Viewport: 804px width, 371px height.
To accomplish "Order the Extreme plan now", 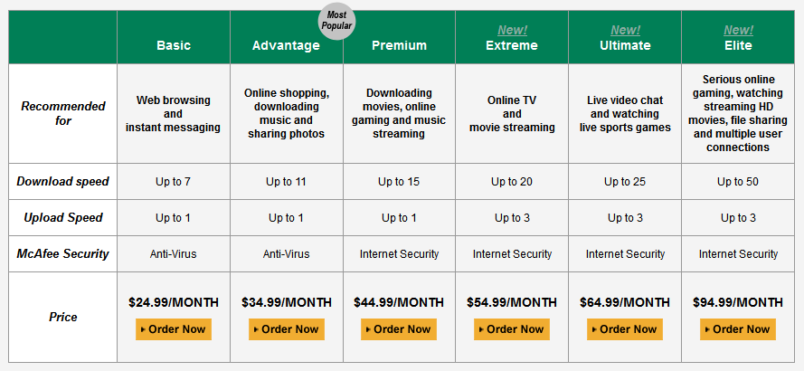I will [x=512, y=329].
